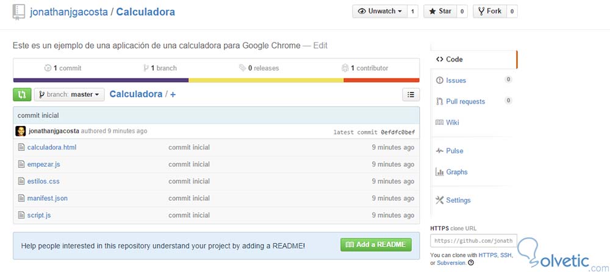This screenshot has width=610, height=272.
Task: Fork the Calculadora repository
Action: tap(490, 11)
